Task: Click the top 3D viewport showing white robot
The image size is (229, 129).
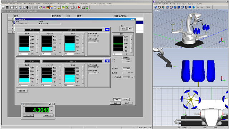Action: [191, 29]
